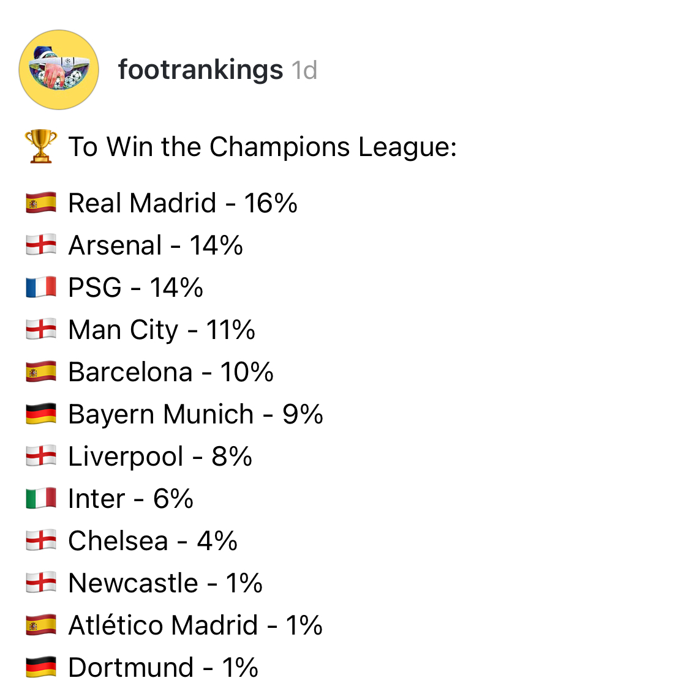Click the 1d post timestamp
Image resolution: width=689 pixels, height=697 pixels.
click(304, 70)
